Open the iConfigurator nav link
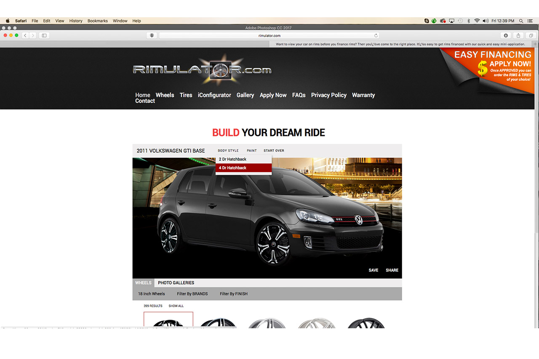This screenshot has width=539, height=359. pyautogui.click(x=214, y=95)
